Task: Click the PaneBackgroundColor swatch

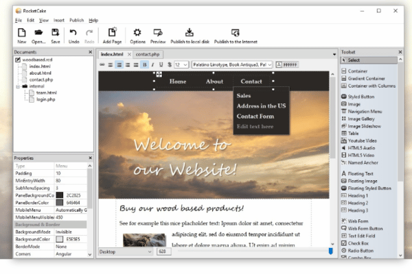Action: coord(60,195)
